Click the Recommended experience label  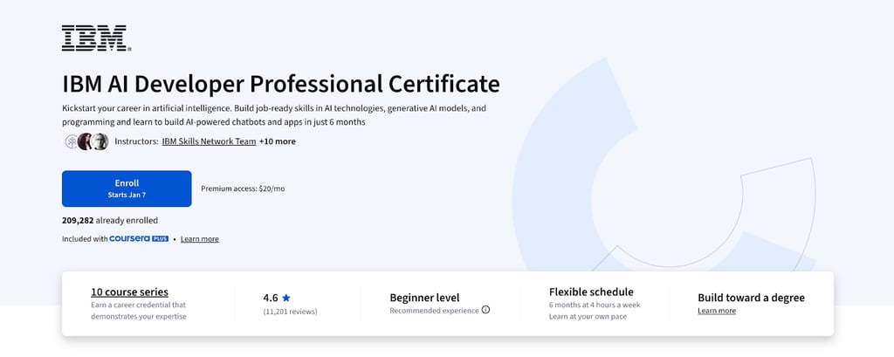(x=435, y=311)
